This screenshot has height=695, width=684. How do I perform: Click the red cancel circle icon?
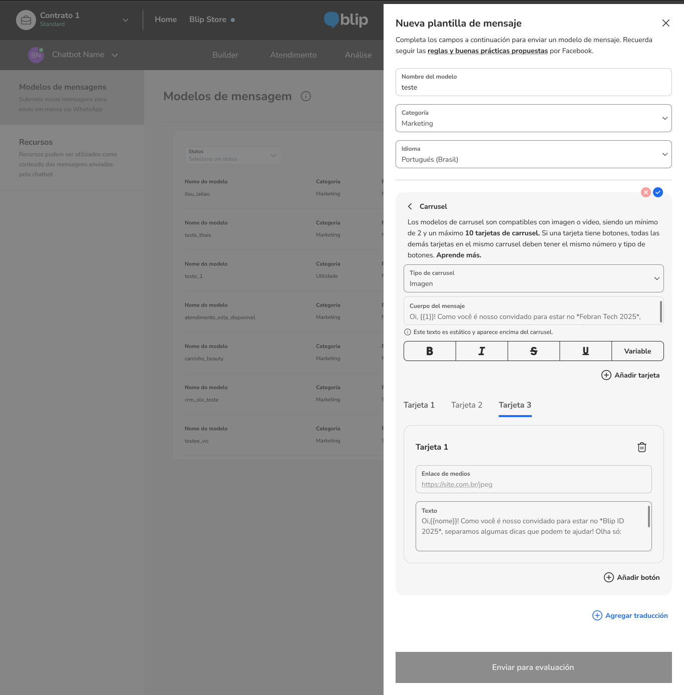point(646,192)
